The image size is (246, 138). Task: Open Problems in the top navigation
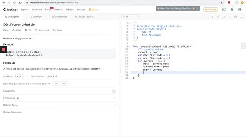click(37, 10)
